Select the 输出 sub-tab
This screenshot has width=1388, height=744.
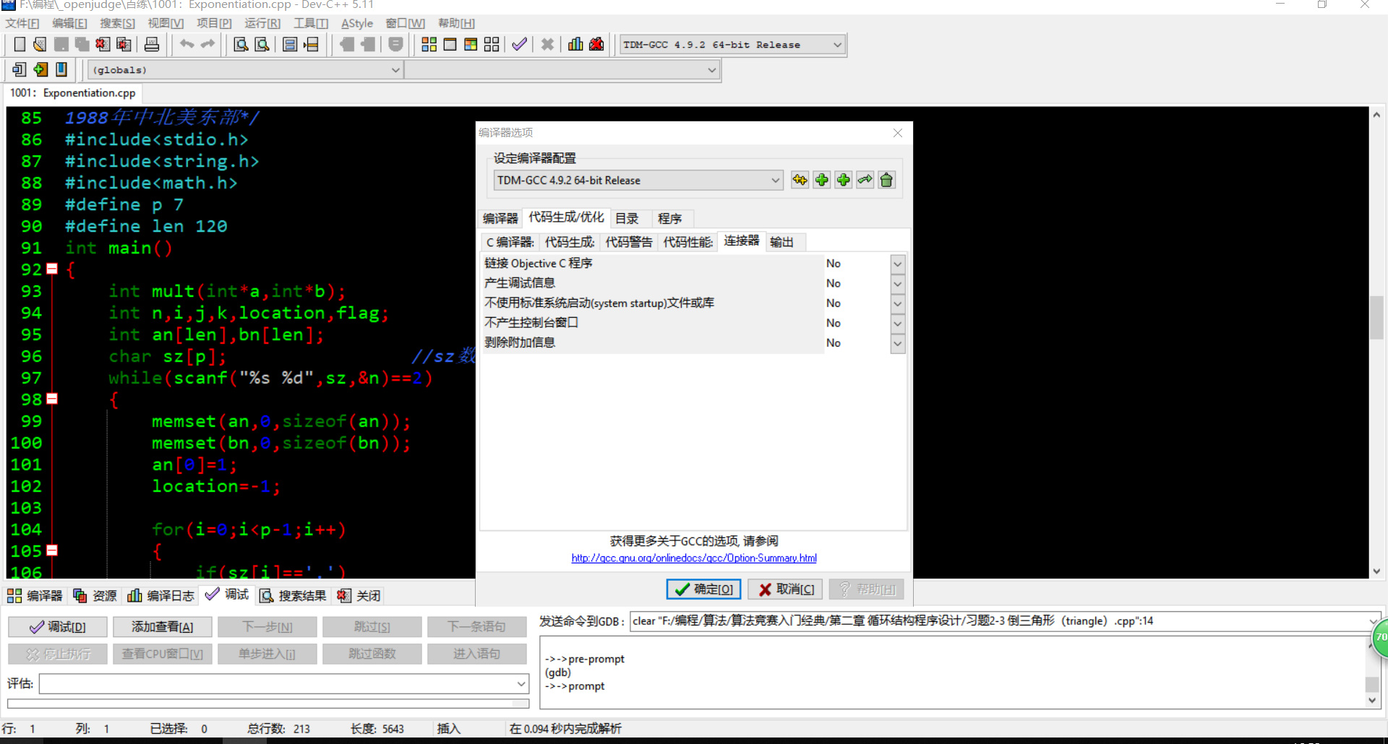[x=781, y=242]
